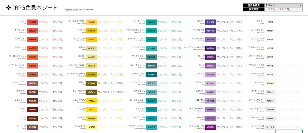The width and height of the screenshot is (308, 133).
Task: Pick the クリーム #e3d7a3 swatch
Action: click(x=92, y=48)
